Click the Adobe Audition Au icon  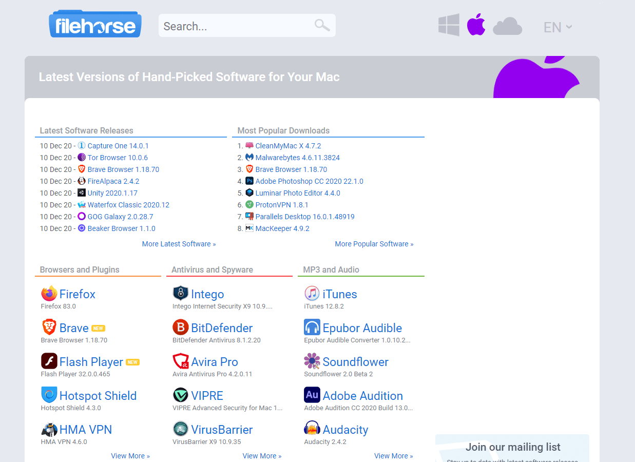(x=312, y=395)
